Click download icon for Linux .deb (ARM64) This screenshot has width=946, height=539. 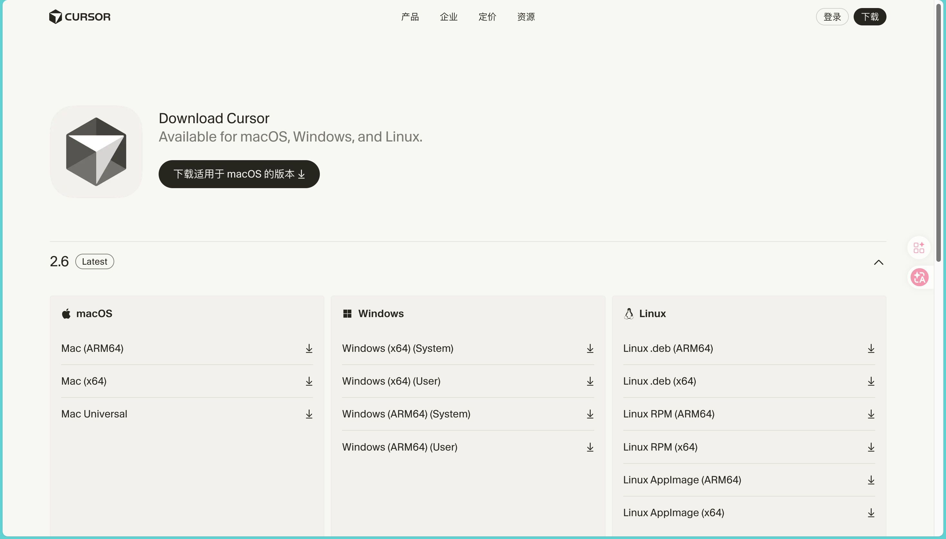point(871,348)
